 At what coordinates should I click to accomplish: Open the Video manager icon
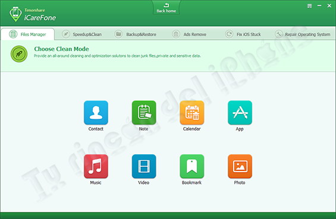click(144, 166)
